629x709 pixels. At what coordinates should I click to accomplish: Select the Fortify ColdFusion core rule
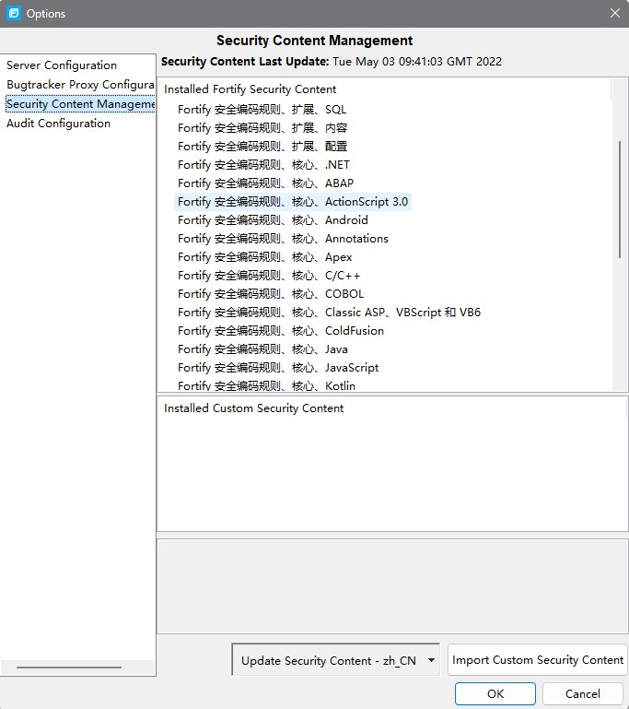[281, 331]
